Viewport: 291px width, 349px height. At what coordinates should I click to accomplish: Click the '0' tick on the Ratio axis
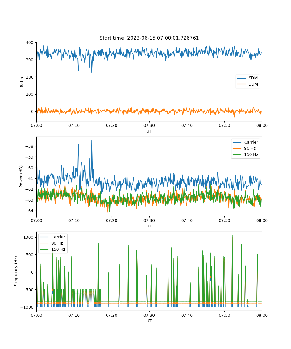tap(33, 111)
